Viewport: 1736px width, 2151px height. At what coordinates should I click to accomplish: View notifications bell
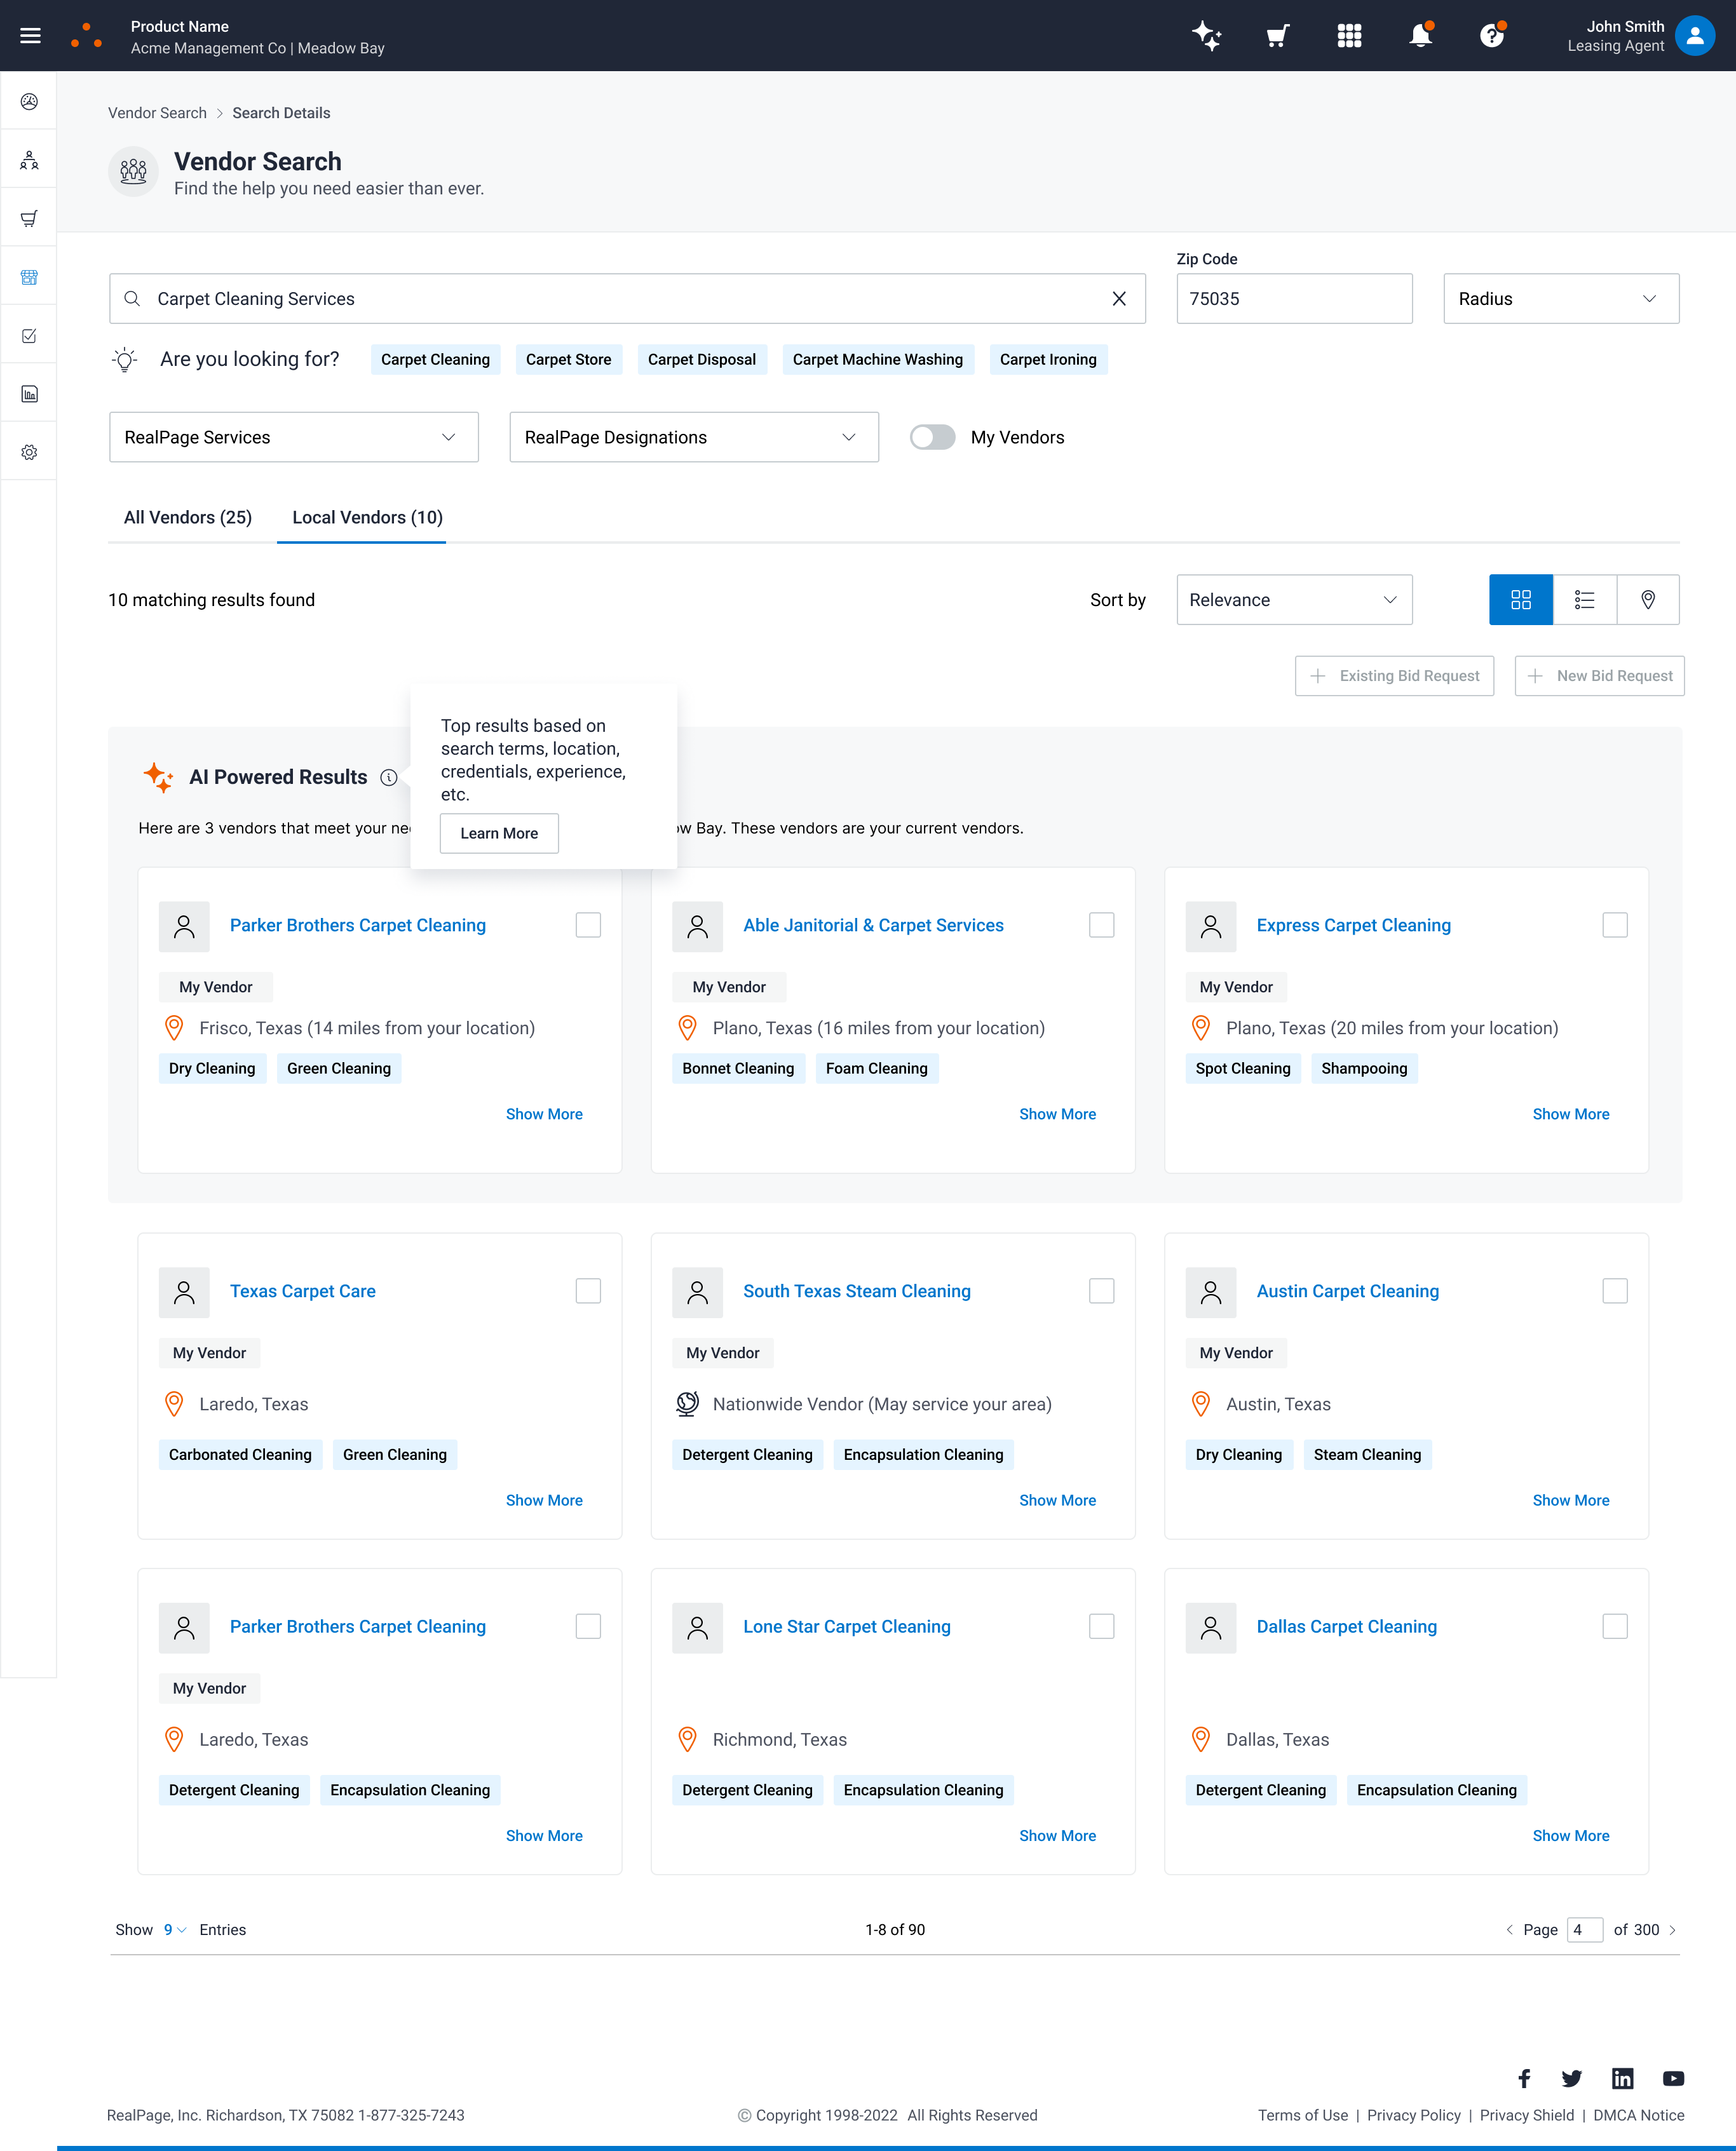[1420, 36]
